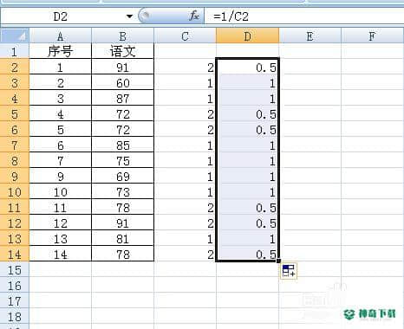Click the formula bar with =1/C2
404x329 pixels.
(x=304, y=16)
